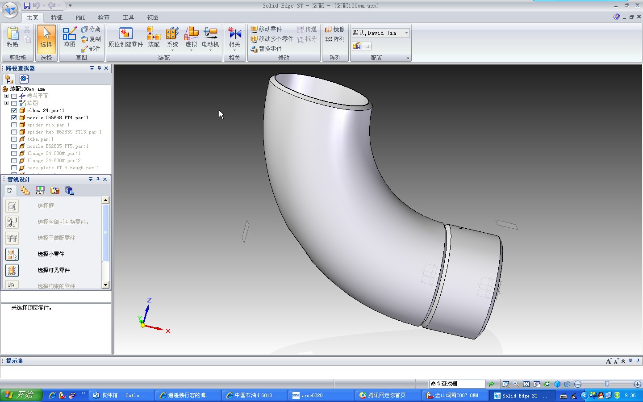This screenshot has width=643, height=402.
Task: Expand the 配置 group dialog launcher
Action: coord(407,58)
